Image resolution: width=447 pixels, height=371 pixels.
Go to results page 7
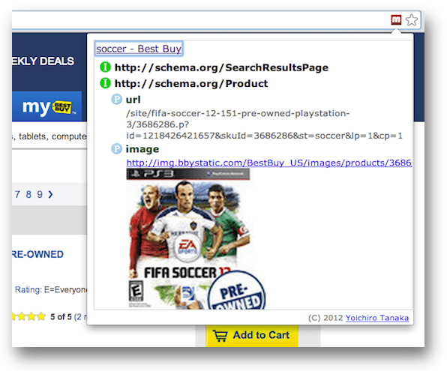[x=17, y=194]
